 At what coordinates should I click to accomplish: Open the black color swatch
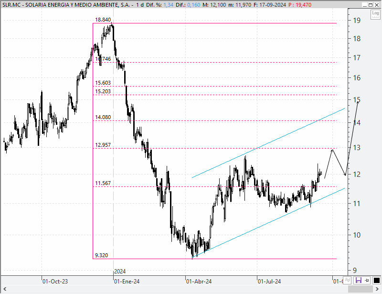point(376,281)
